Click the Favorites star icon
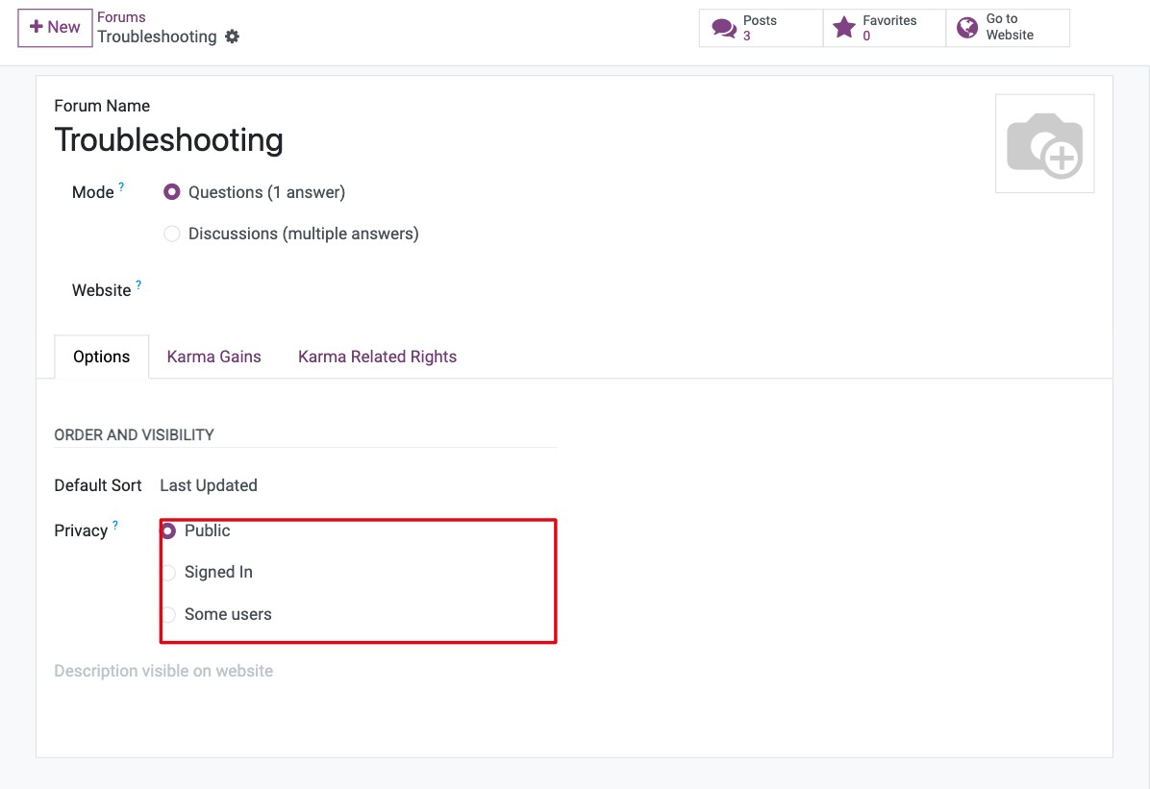The width and height of the screenshot is (1150, 789). pyautogui.click(x=844, y=28)
